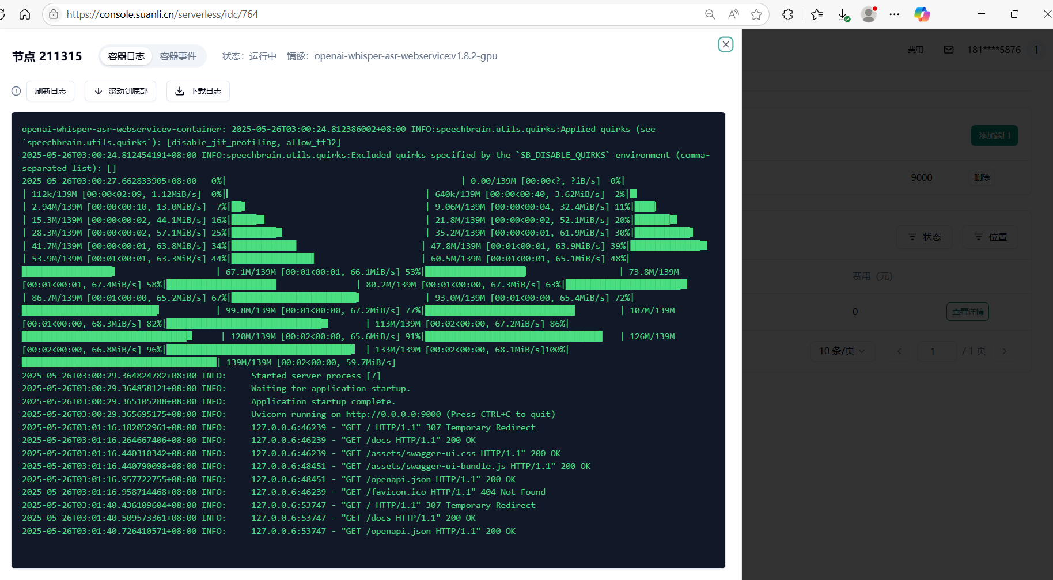Click the 刷新日志 button

point(50,91)
